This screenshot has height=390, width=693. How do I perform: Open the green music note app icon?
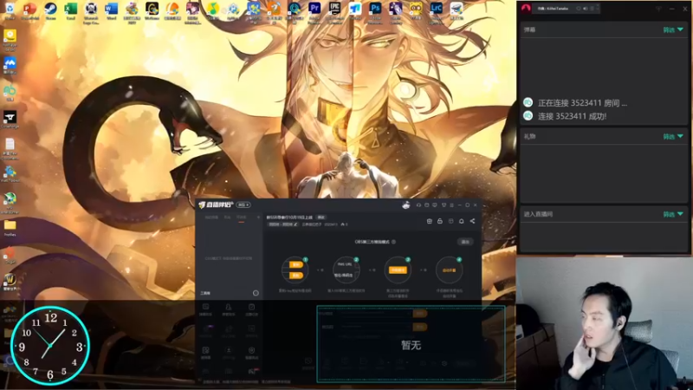click(x=213, y=10)
